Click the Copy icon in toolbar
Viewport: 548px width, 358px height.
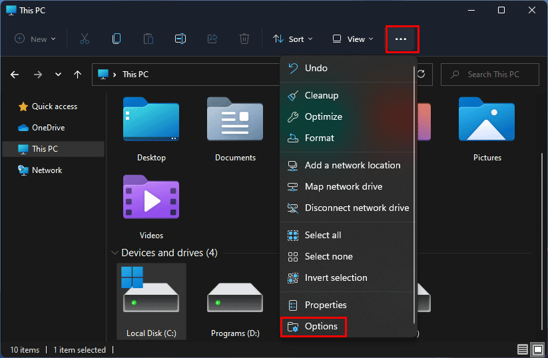[x=117, y=39]
